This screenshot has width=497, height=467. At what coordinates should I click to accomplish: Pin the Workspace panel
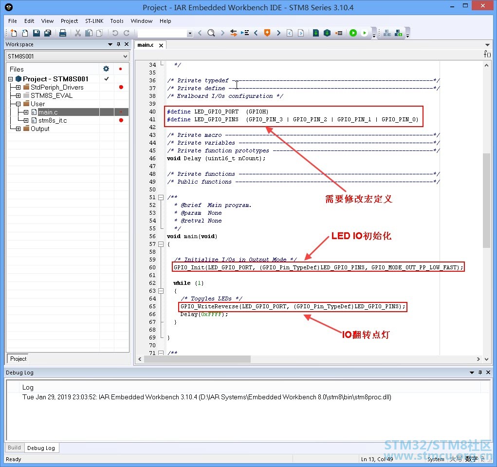(x=119, y=44)
